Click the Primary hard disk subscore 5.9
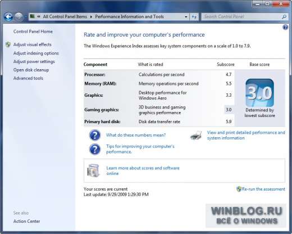Image resolution: width=292 pixels, height=234 pixels. pos(229,121)
